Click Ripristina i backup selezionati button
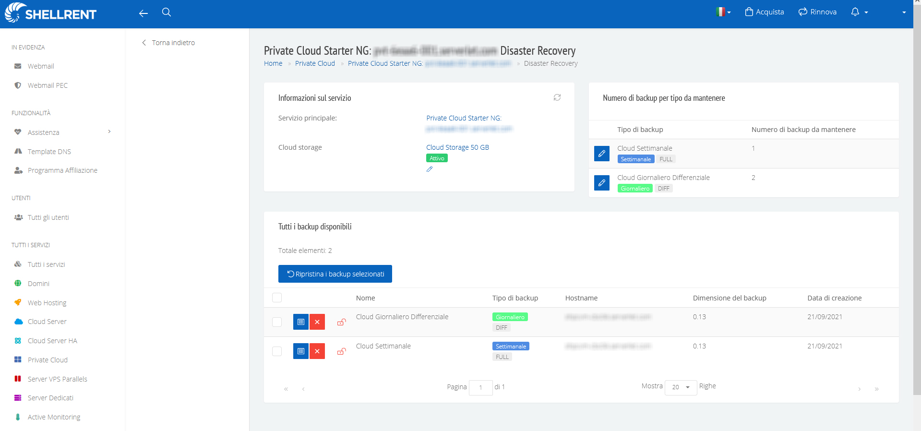921x431 pixels. (x=335, y=274)
